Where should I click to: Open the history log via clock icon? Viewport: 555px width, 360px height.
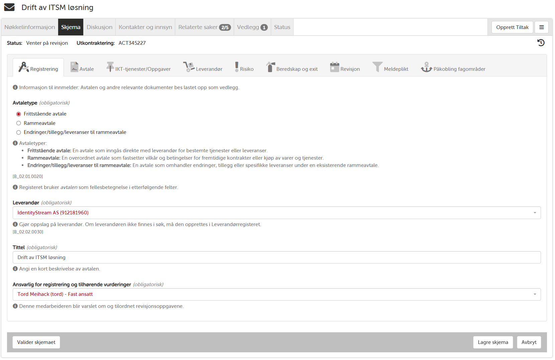[541, 43]
